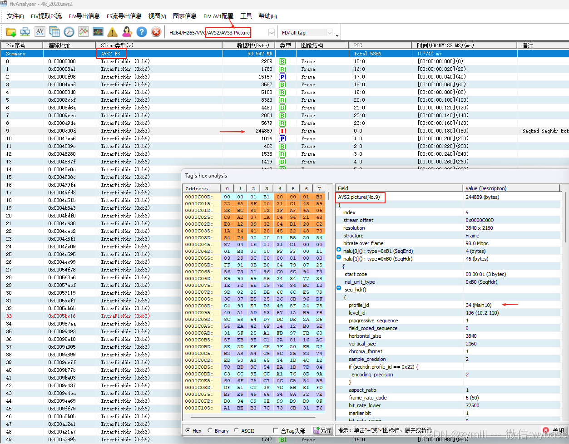The height and width of the screenshot is (444, 569).
Task: Open the 工具 menu
Action: [x=246, y=16]
